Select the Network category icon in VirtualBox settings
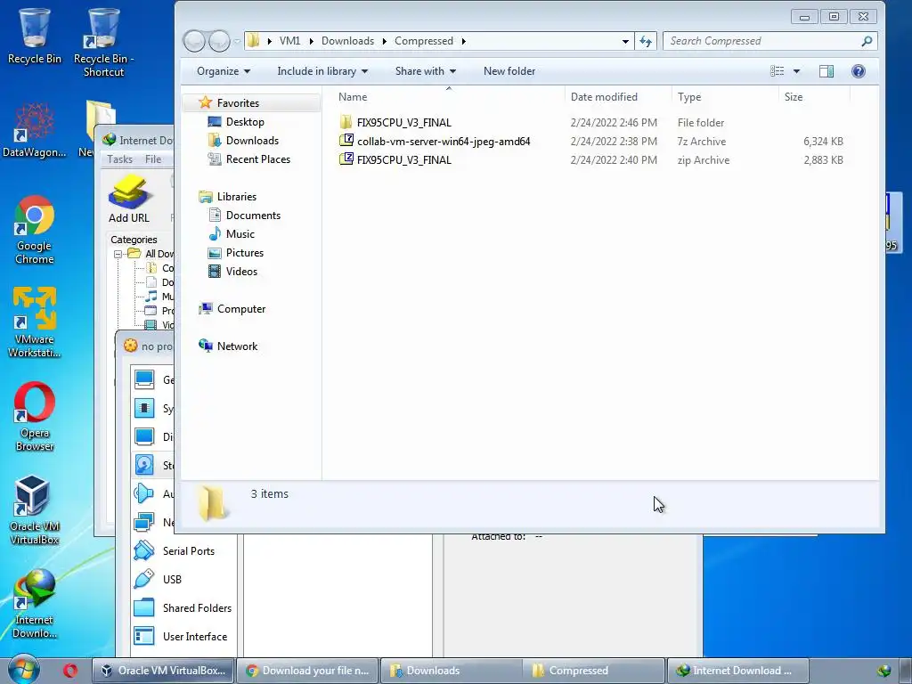The width and height of the screenshot is (912, 684). point(144,522)
